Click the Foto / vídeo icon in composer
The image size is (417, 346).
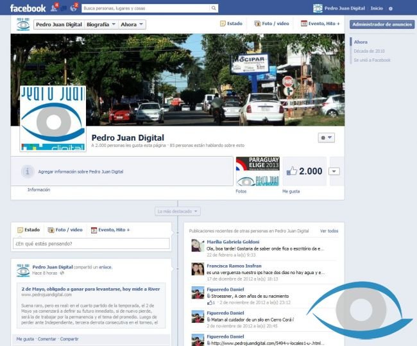point(51,230)
